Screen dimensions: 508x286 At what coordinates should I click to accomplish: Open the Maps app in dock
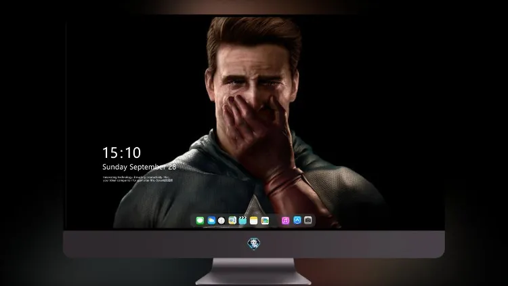pos(232,220)
